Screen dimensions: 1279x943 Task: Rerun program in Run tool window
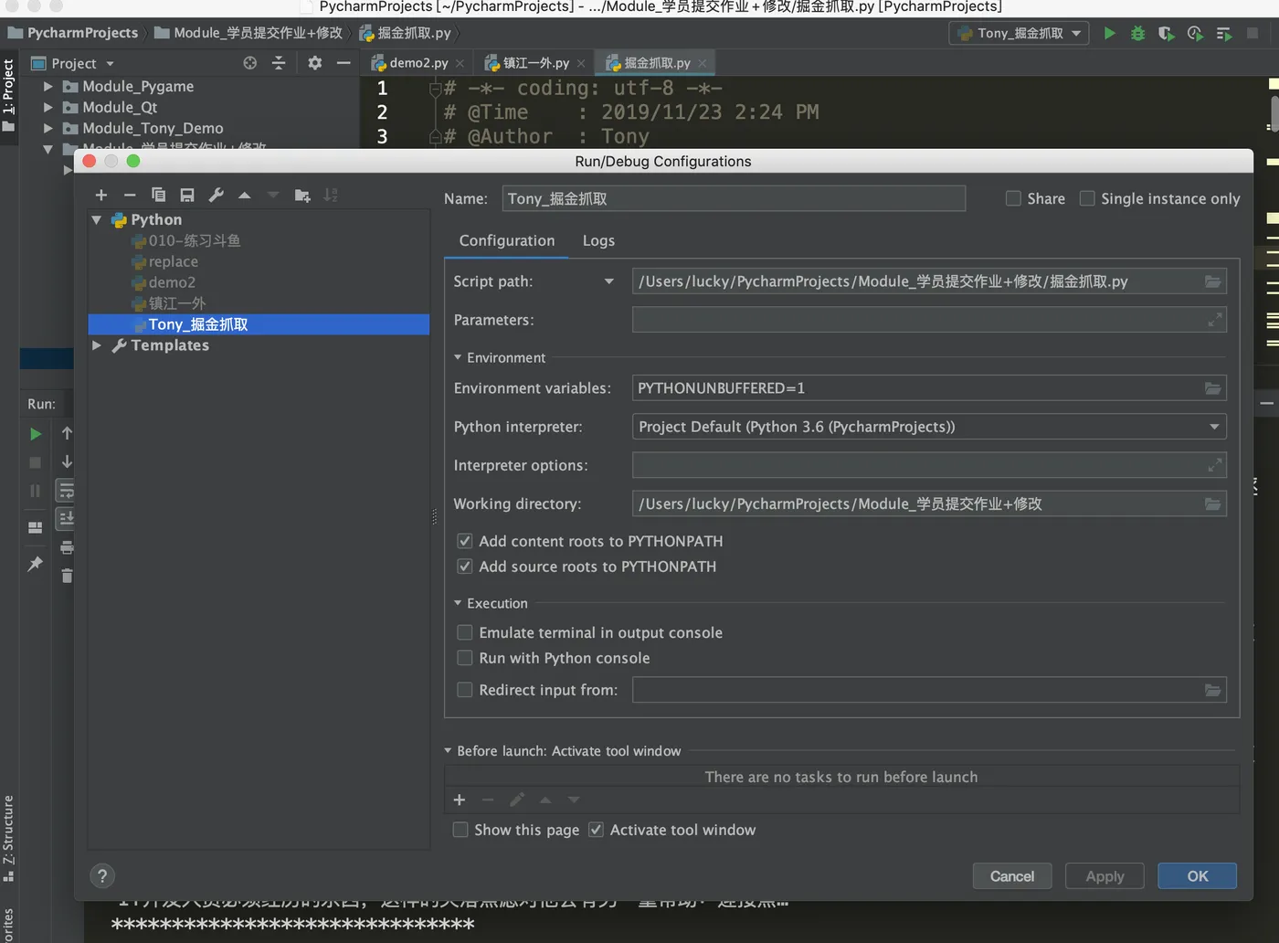pyautogui.click(x=35, y=434)
